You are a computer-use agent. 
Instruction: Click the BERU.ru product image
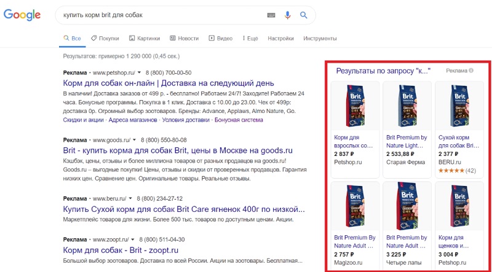coord(459,106)
